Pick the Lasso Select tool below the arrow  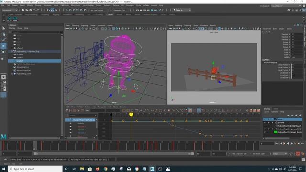(4, 34)
